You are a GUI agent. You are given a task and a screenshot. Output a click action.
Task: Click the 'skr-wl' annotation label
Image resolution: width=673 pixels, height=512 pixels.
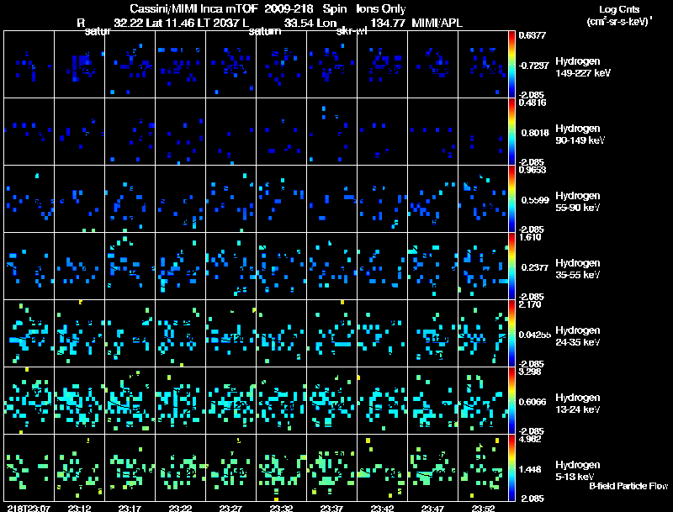coord(352,32)
